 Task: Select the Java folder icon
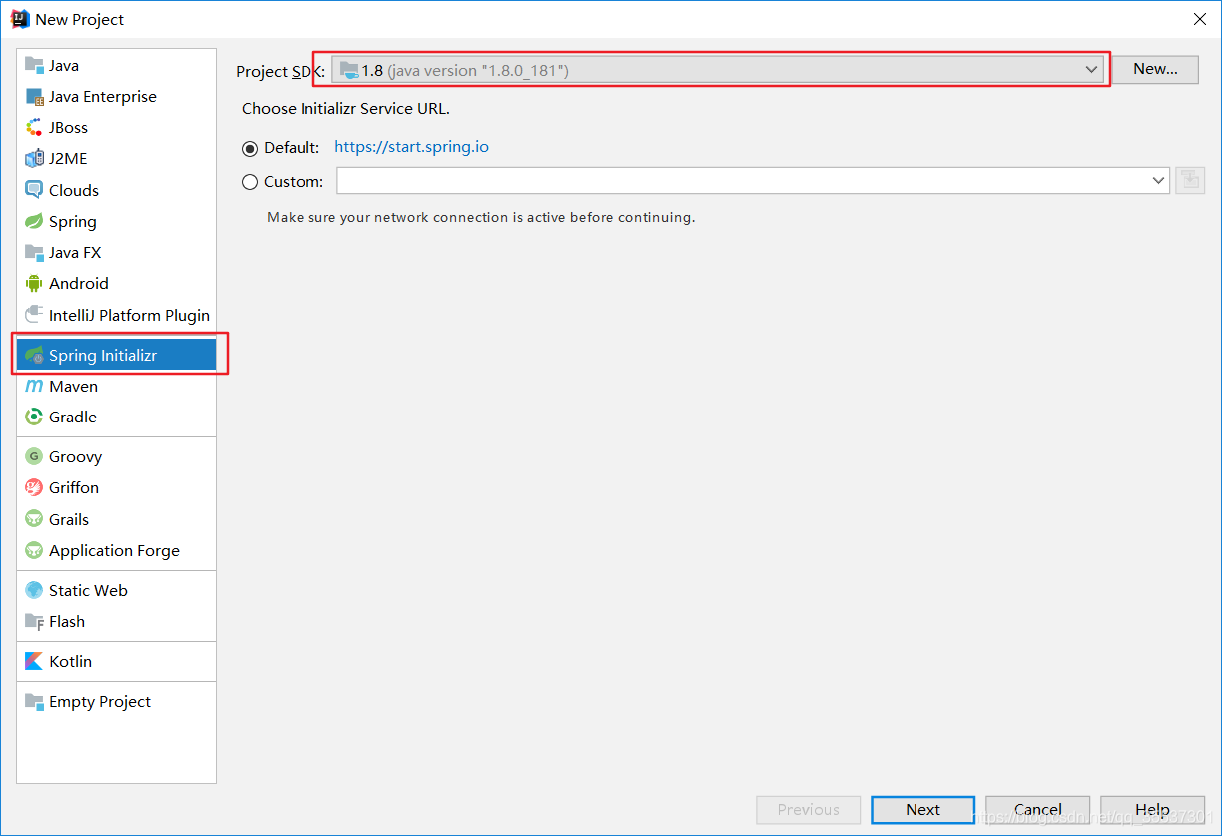pos(34,65)
